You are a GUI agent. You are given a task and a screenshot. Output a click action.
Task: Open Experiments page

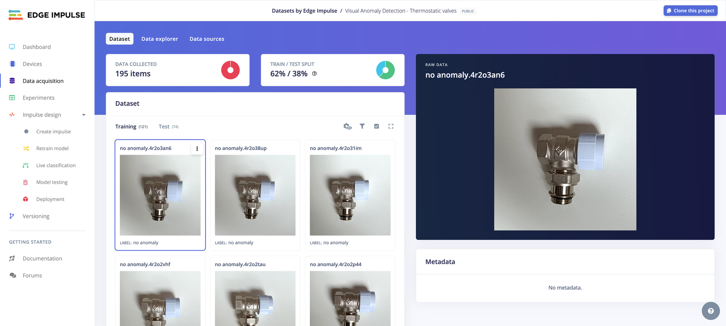click(39, 97)
